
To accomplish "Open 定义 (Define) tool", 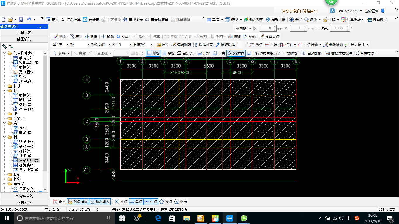I will 52,20.
